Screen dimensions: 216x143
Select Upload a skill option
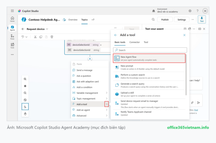pyautogui.click(x=149, y=94)
